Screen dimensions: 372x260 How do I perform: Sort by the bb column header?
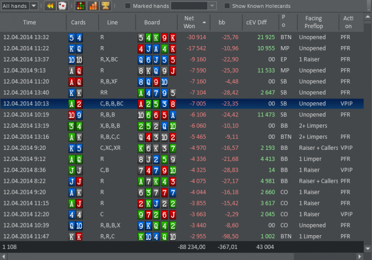222,22
